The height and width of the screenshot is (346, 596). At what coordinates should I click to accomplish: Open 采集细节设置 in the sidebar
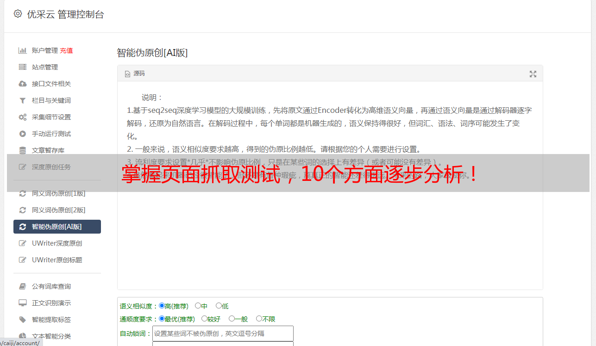click(x=51, y=117)
